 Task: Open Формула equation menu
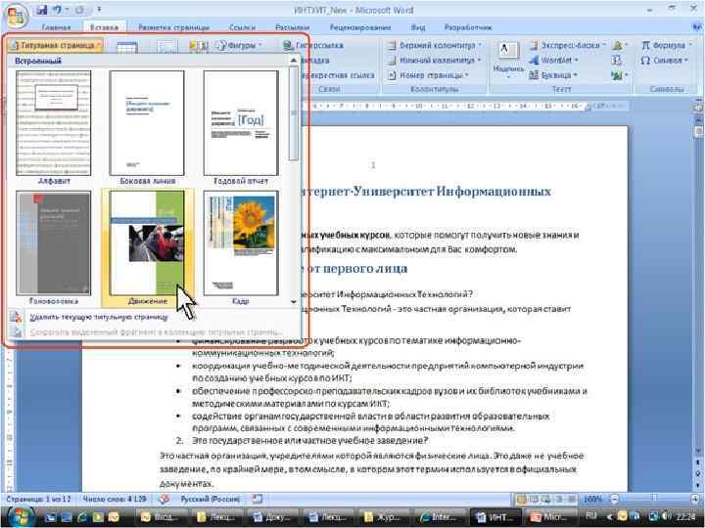[667, 45]
